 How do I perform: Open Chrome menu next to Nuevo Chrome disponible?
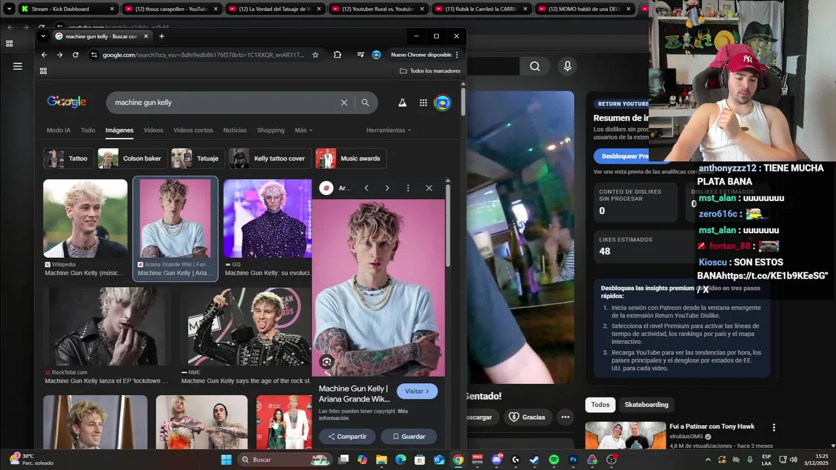click(x=457, y=55)
